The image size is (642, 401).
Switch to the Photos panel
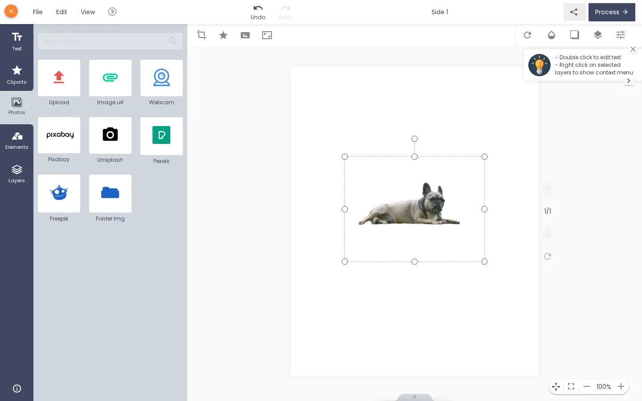click(16, 107)
